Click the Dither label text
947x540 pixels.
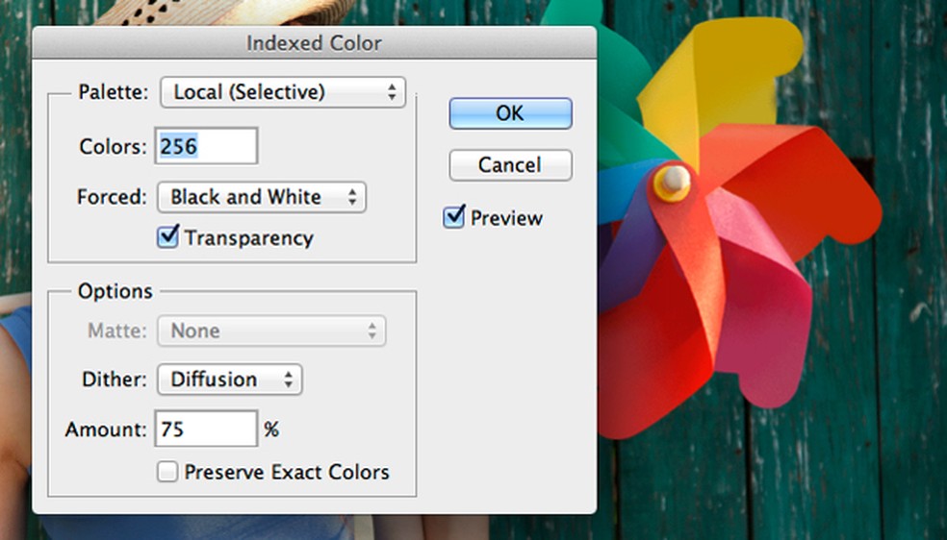click(113, 380)
